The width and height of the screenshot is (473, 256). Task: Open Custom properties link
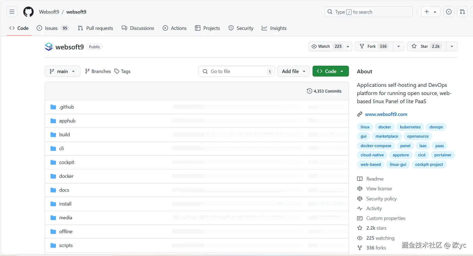(x=381, y=218)
